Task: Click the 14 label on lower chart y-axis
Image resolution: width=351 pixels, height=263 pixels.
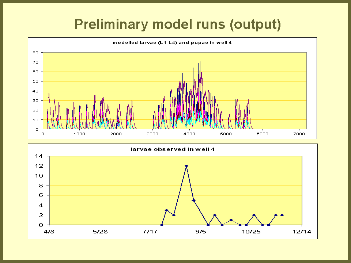Action: coord(38,156)
